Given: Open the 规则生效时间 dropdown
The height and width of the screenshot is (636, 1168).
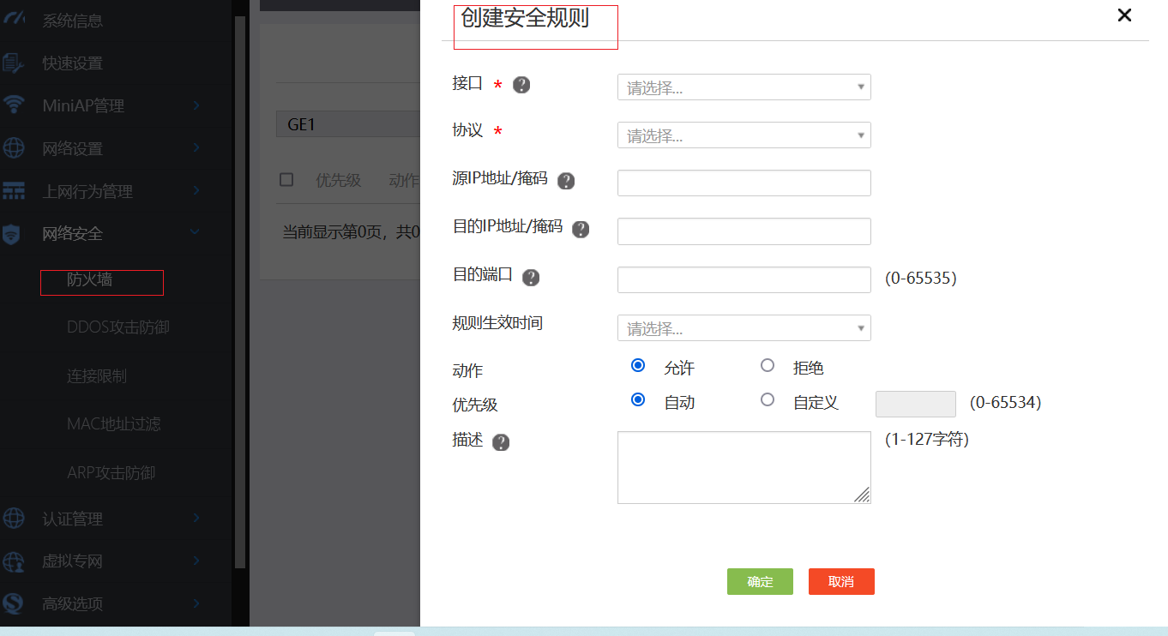Looking at the screenshot, I should 744,327.
